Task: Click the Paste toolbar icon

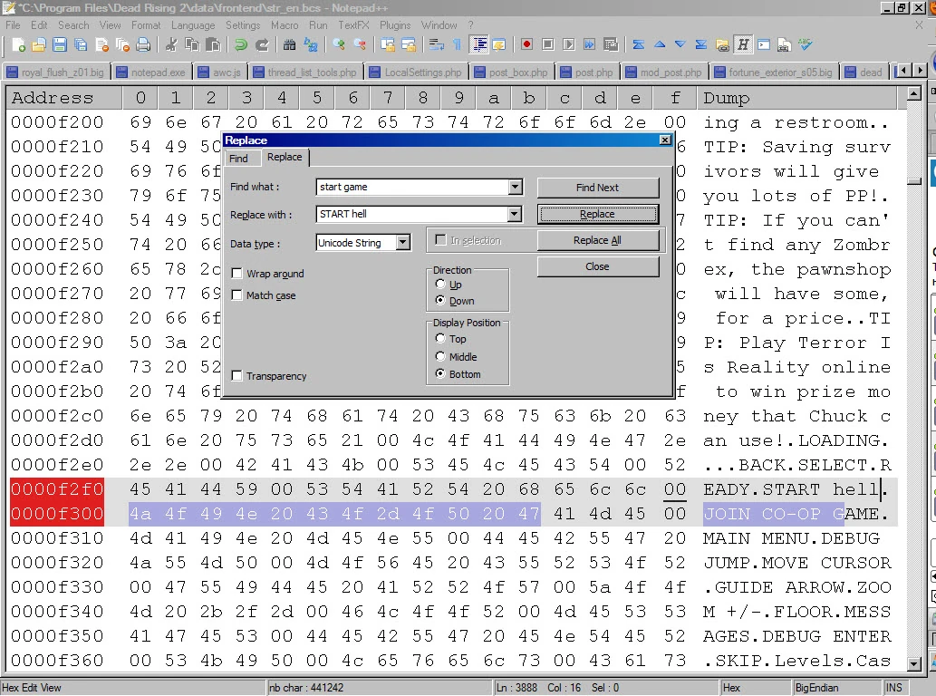Action: pyautogui.click(x=213, y=44)
